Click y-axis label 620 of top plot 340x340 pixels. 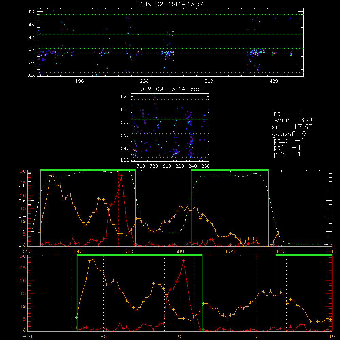tap(31, 11)
